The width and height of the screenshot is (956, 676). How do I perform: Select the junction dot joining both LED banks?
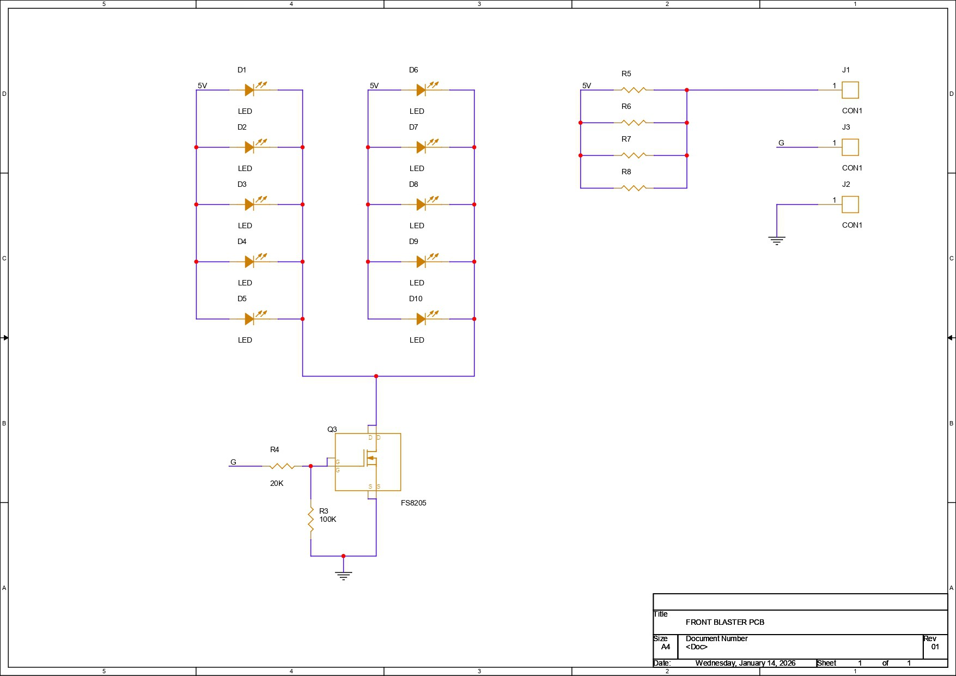376,376
